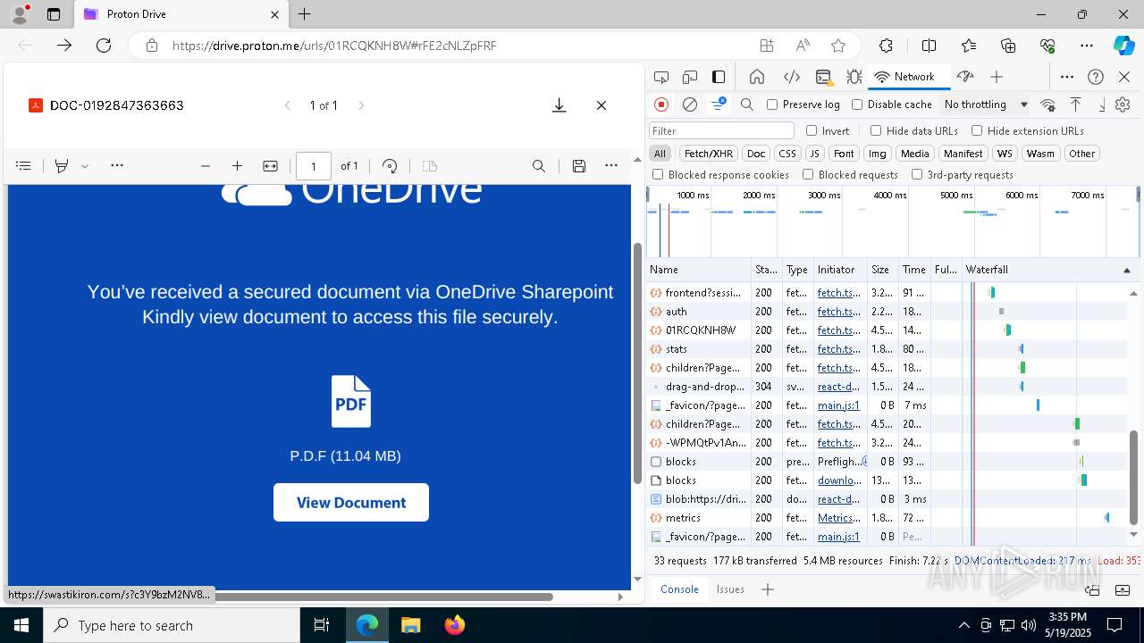The width and height of the screenshot is (1144, 643).
Task: Open network conditions settings
Action: pos(1048,104)
